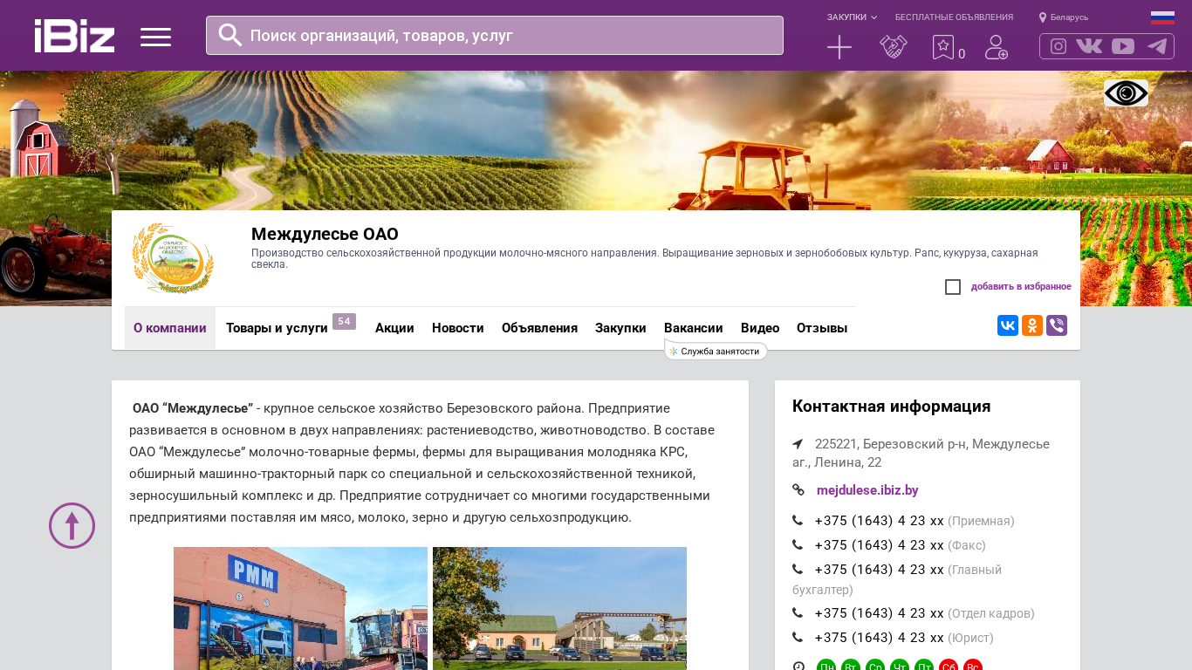The image size is (1192, 670).
Task: Click phone icon beside Юрист number
Action: (798, 638)
